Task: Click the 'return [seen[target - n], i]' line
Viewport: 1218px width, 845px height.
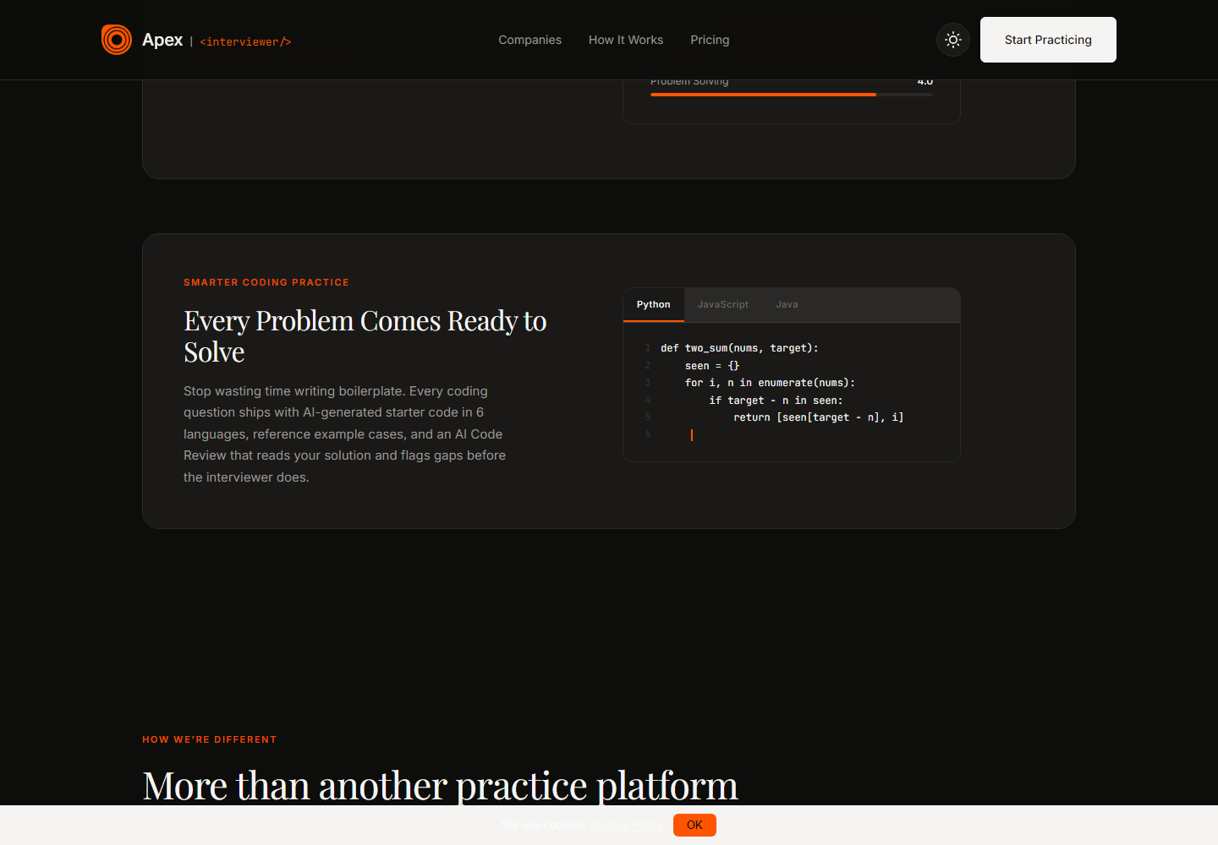Action: (x=818, y=417)
